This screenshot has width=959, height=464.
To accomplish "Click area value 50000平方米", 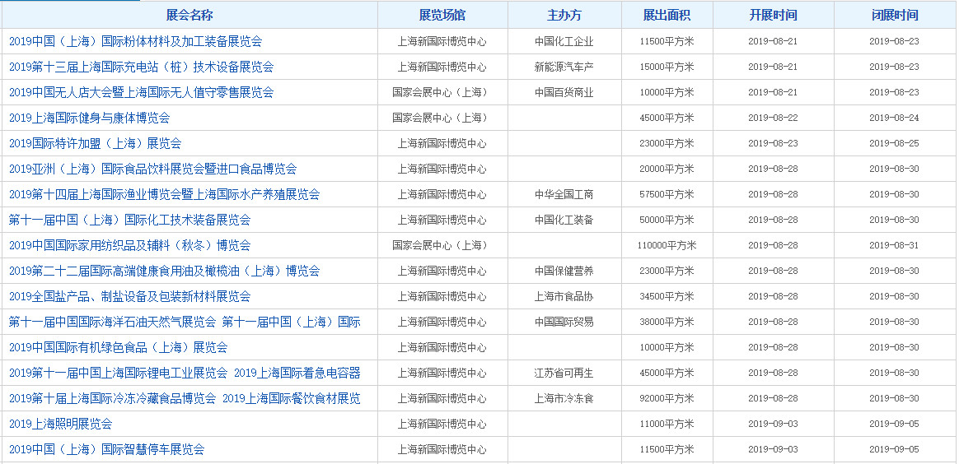I will pyautogui.click(x=667, y=220).
